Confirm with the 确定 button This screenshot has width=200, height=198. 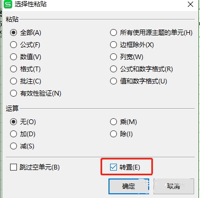(x=129, y=186)
